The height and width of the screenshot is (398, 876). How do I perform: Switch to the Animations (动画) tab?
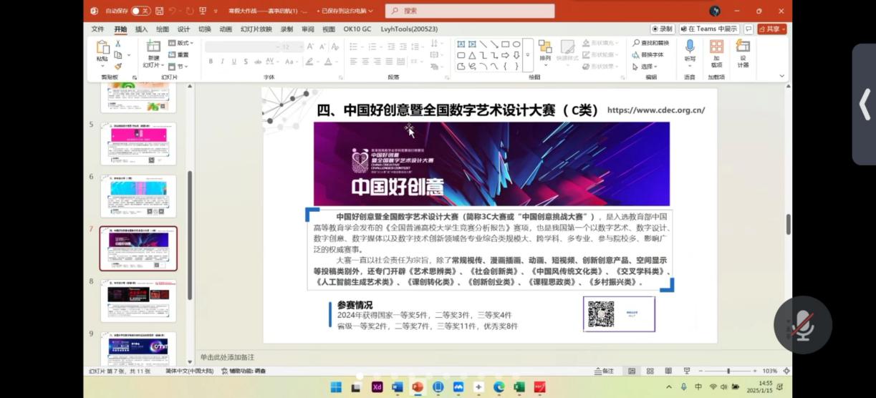pyautogui.click(x=226, y=29)
